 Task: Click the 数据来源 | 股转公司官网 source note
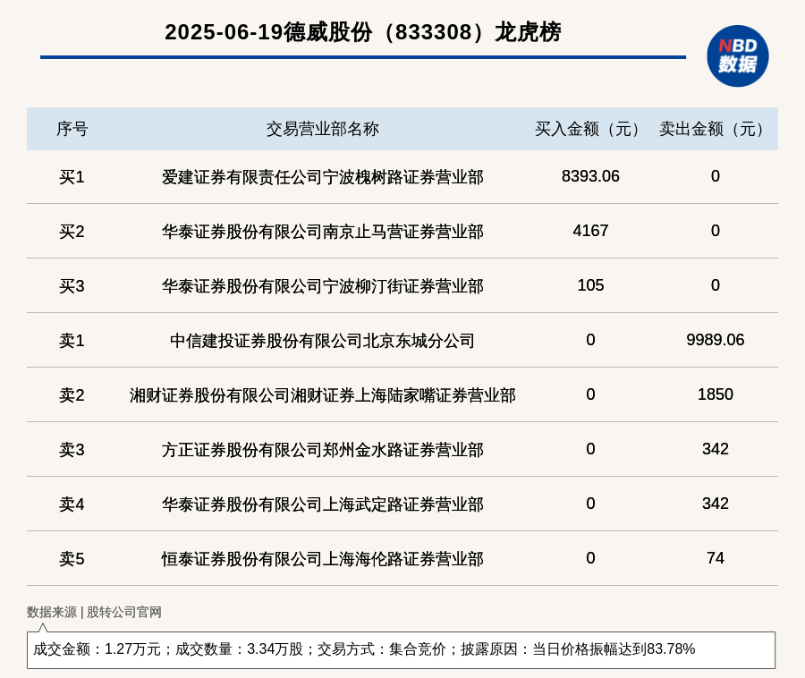click(94, 612)
